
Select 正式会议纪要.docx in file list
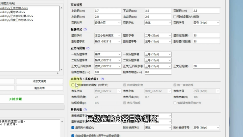[x=16, y=16]
